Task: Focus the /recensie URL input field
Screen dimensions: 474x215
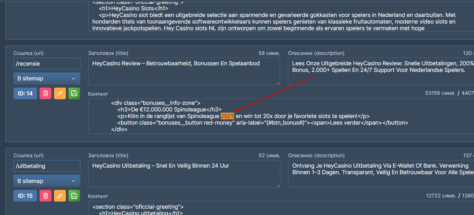Action: pos(47,63)
